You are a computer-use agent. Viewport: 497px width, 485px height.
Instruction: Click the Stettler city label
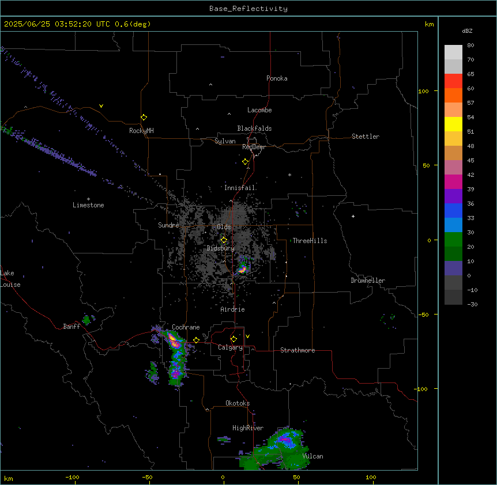(x=366, y=137)
